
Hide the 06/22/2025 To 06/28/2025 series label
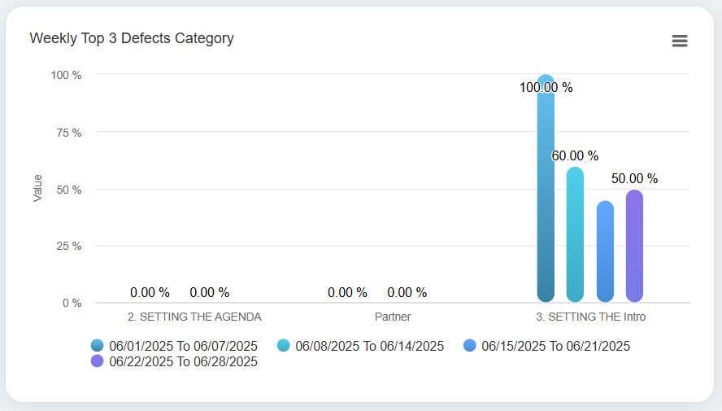tap(183, 361)
